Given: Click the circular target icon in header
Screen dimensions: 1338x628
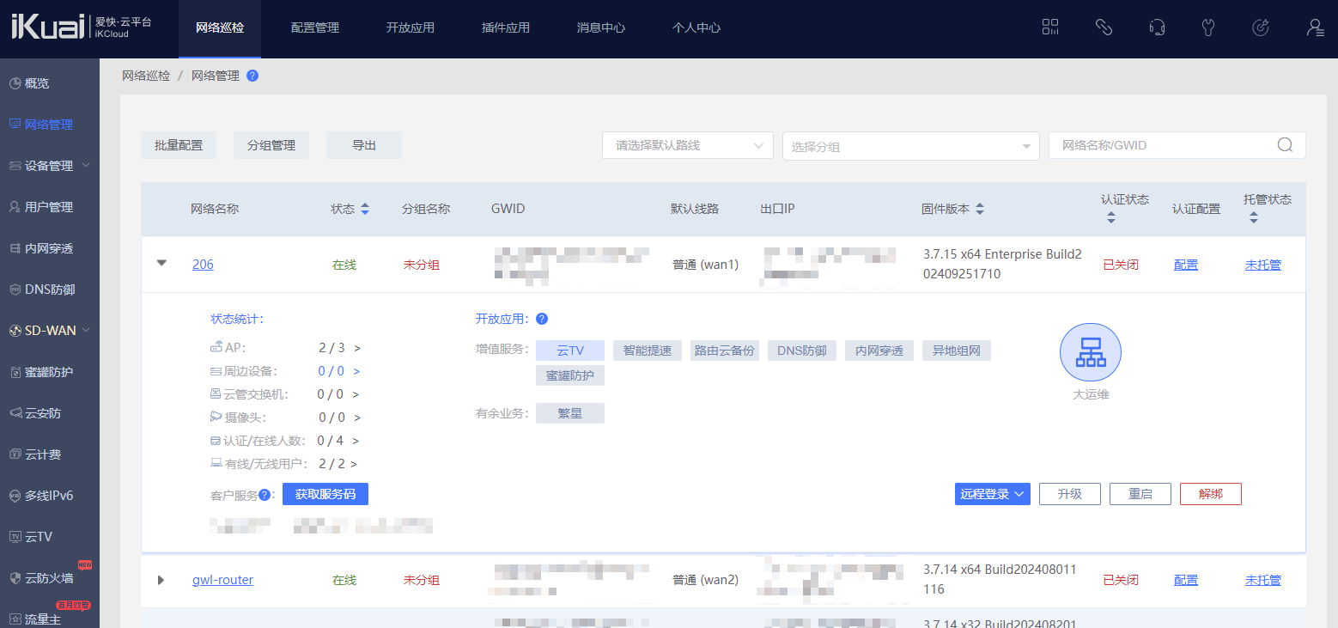Looking at the screenshot, I should pos(1261,27).
